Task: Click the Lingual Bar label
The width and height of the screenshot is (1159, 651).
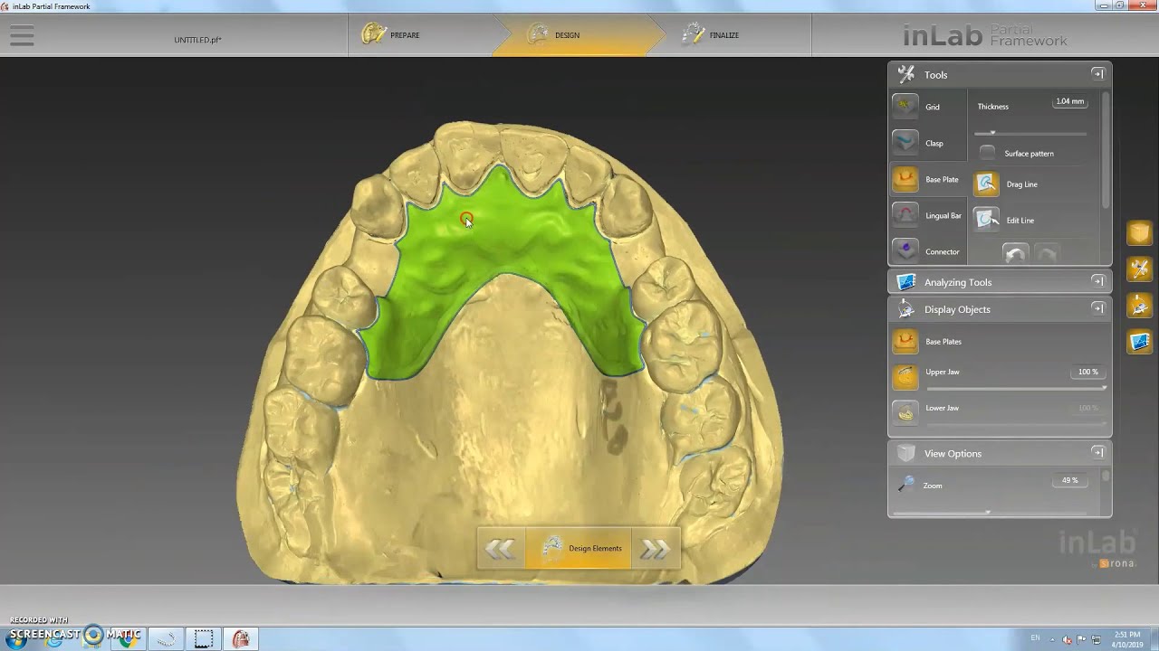Action: point(943,216)
